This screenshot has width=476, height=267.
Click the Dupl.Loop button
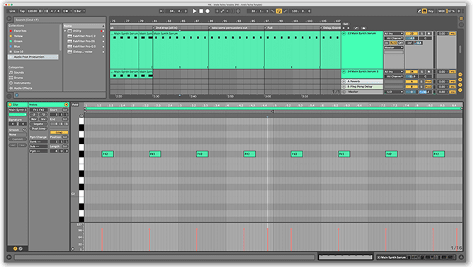pos(38,129)
